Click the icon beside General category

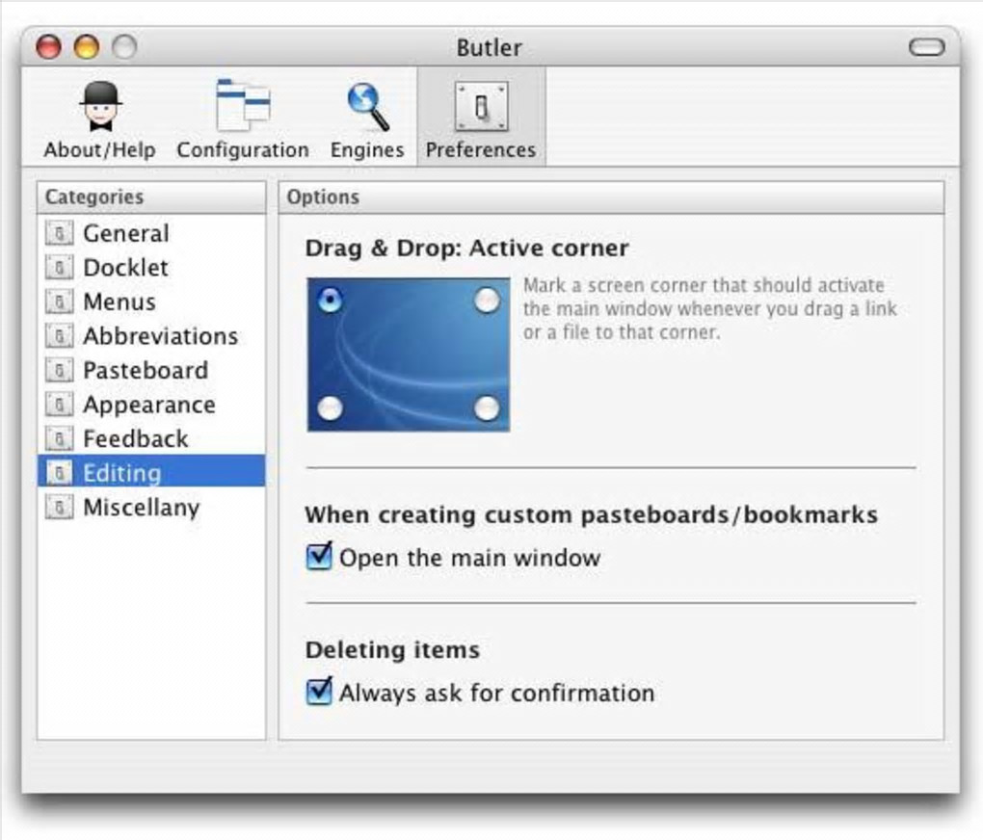[60, 233]
